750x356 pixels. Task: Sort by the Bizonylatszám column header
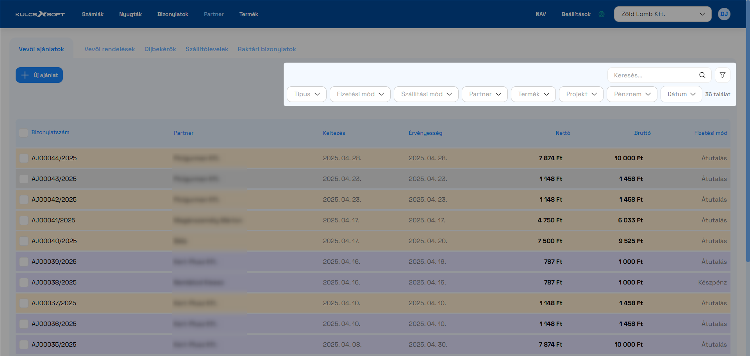coord(50,132)
